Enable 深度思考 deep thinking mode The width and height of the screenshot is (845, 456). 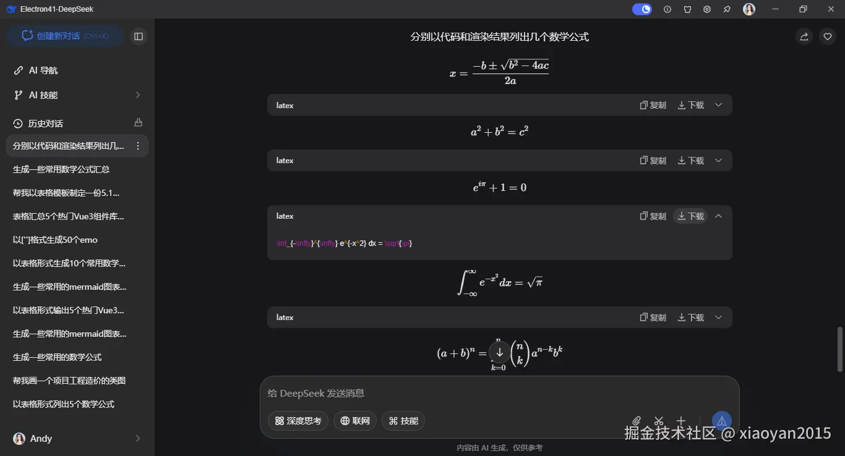(x=298, y=421)
